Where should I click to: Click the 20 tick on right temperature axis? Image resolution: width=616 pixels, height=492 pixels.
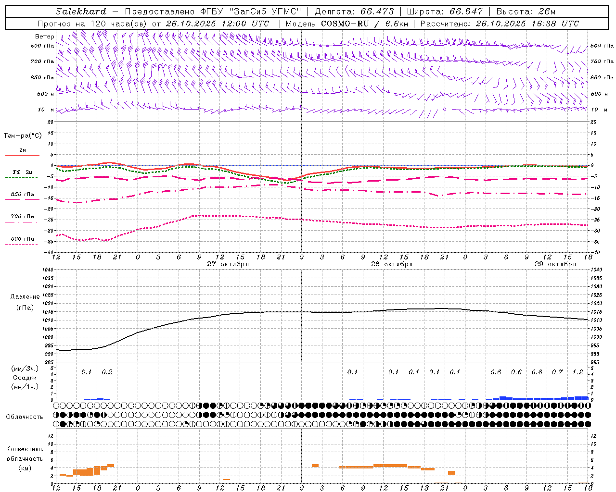(x=593, y=122)
